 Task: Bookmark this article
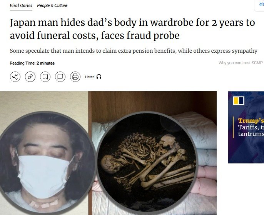45,77
